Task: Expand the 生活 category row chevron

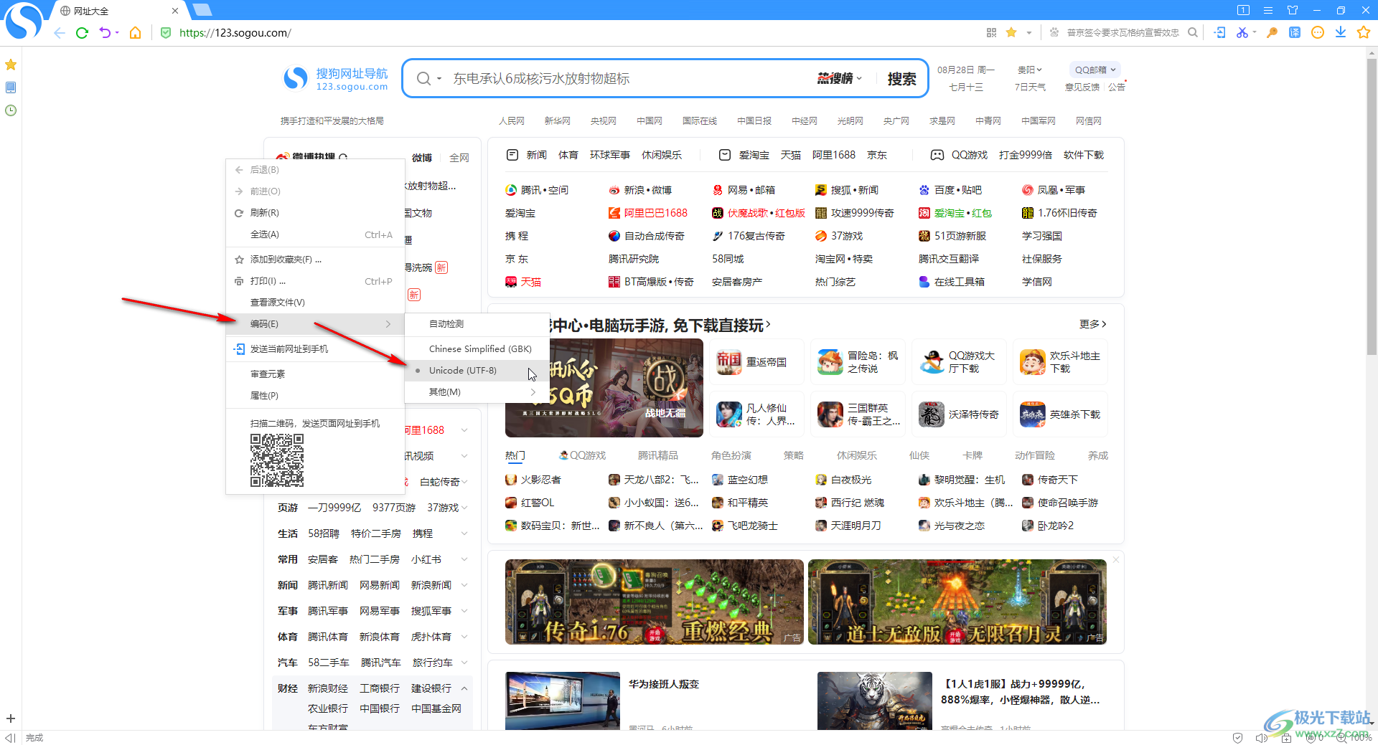Action: pos(464,533)
